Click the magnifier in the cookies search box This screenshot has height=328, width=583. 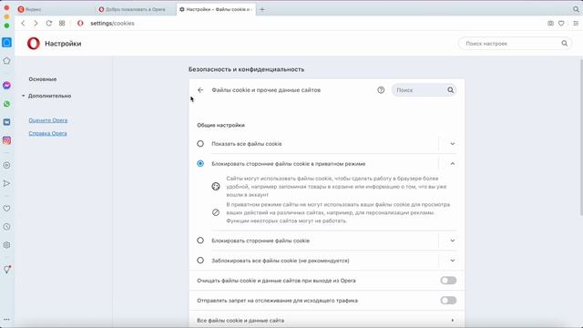(x=450, y=90)
